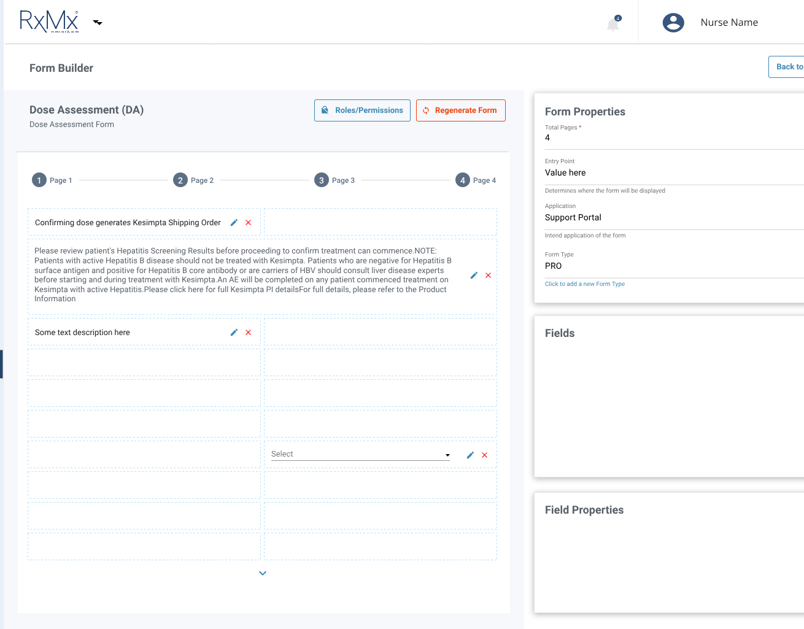The width and height of the screenshot is (804, 629).
Task: Click Total Pages value field
Action: tap(674, 138)
